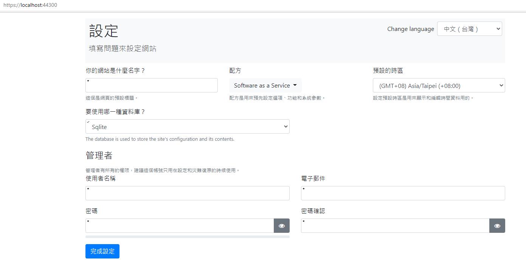This screenshot has height=263, width=526.
Task: Click the 要使用哪一種資料庫？ label
Action: coord(115,112)
